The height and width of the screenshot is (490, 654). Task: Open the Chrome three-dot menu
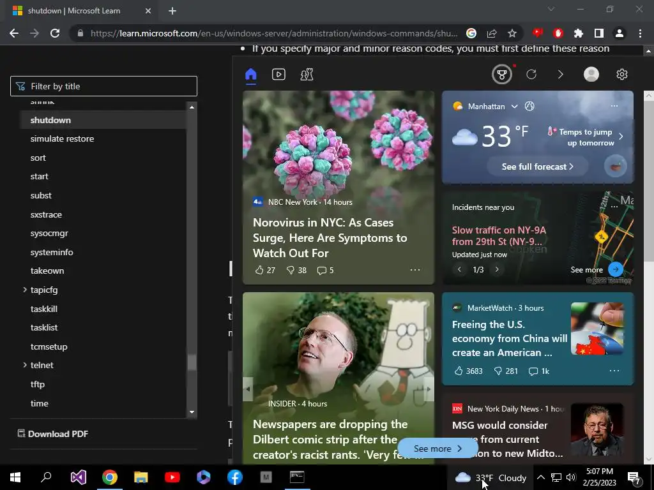click(640, 33)
